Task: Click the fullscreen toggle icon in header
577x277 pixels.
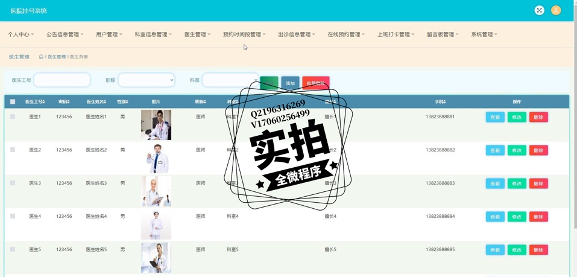Action: pyautogui.click(x=539, y=10)
